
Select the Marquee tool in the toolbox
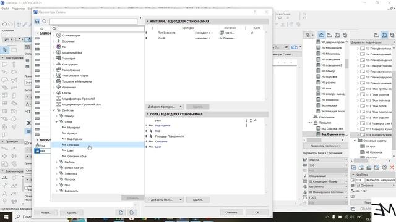point(14,51)
